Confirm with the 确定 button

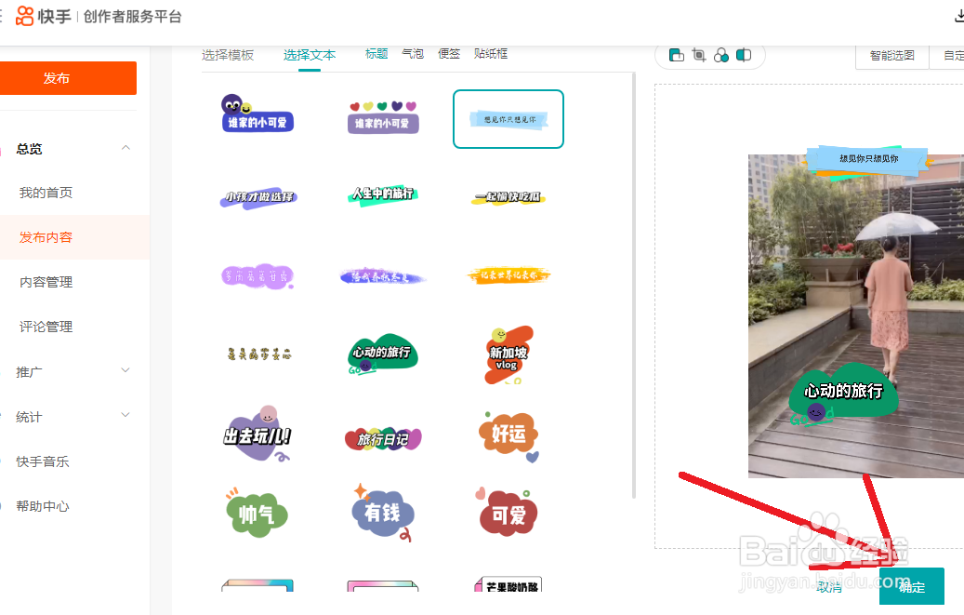(911, 587)
